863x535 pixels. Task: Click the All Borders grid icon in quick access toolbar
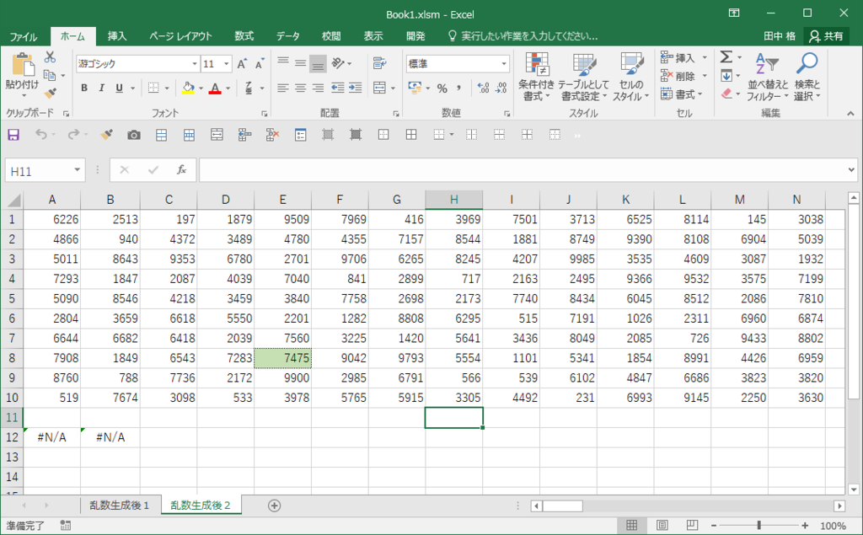tap(411, 135)
